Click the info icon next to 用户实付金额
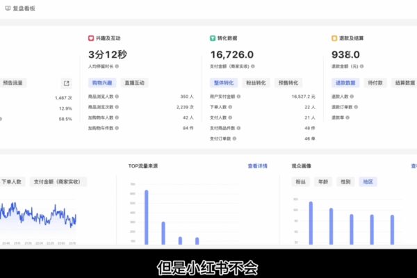417x278 pixels. tap(238, 97)
